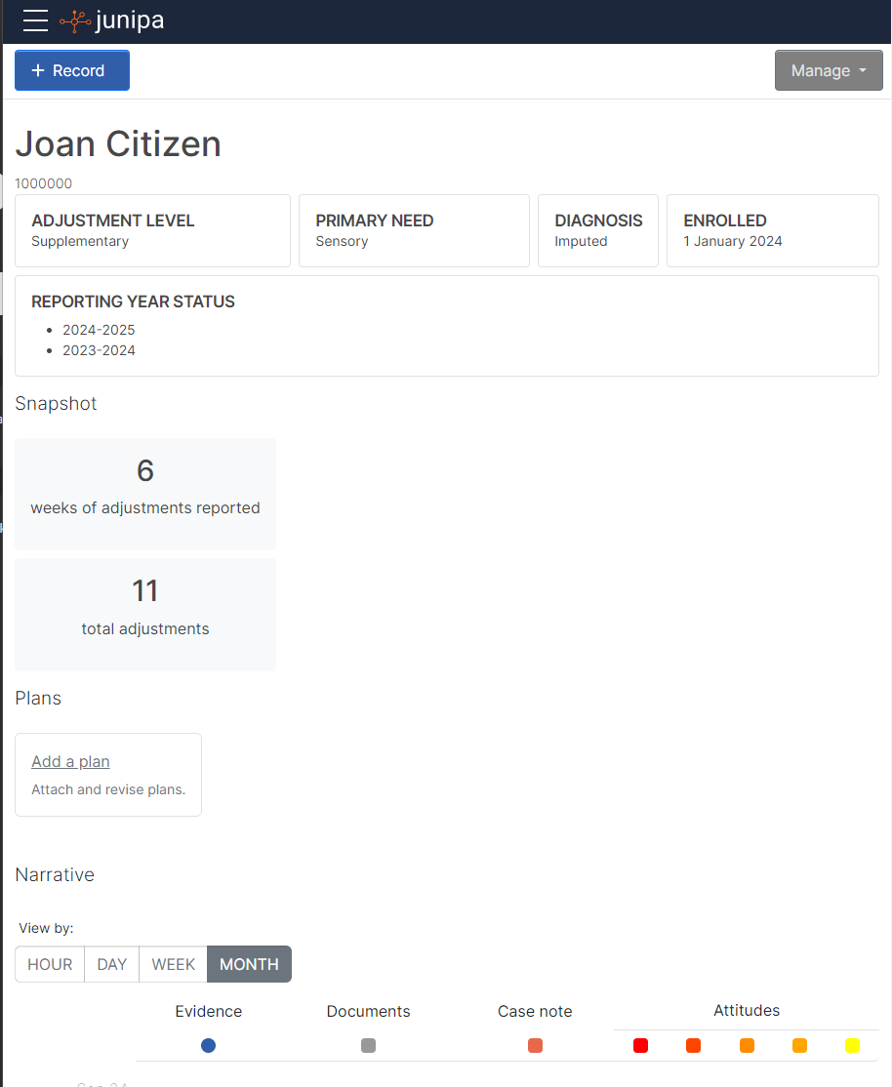892x1087 pixels.
Task: Switch narrative view to HOUR
Action: (50, 964)
